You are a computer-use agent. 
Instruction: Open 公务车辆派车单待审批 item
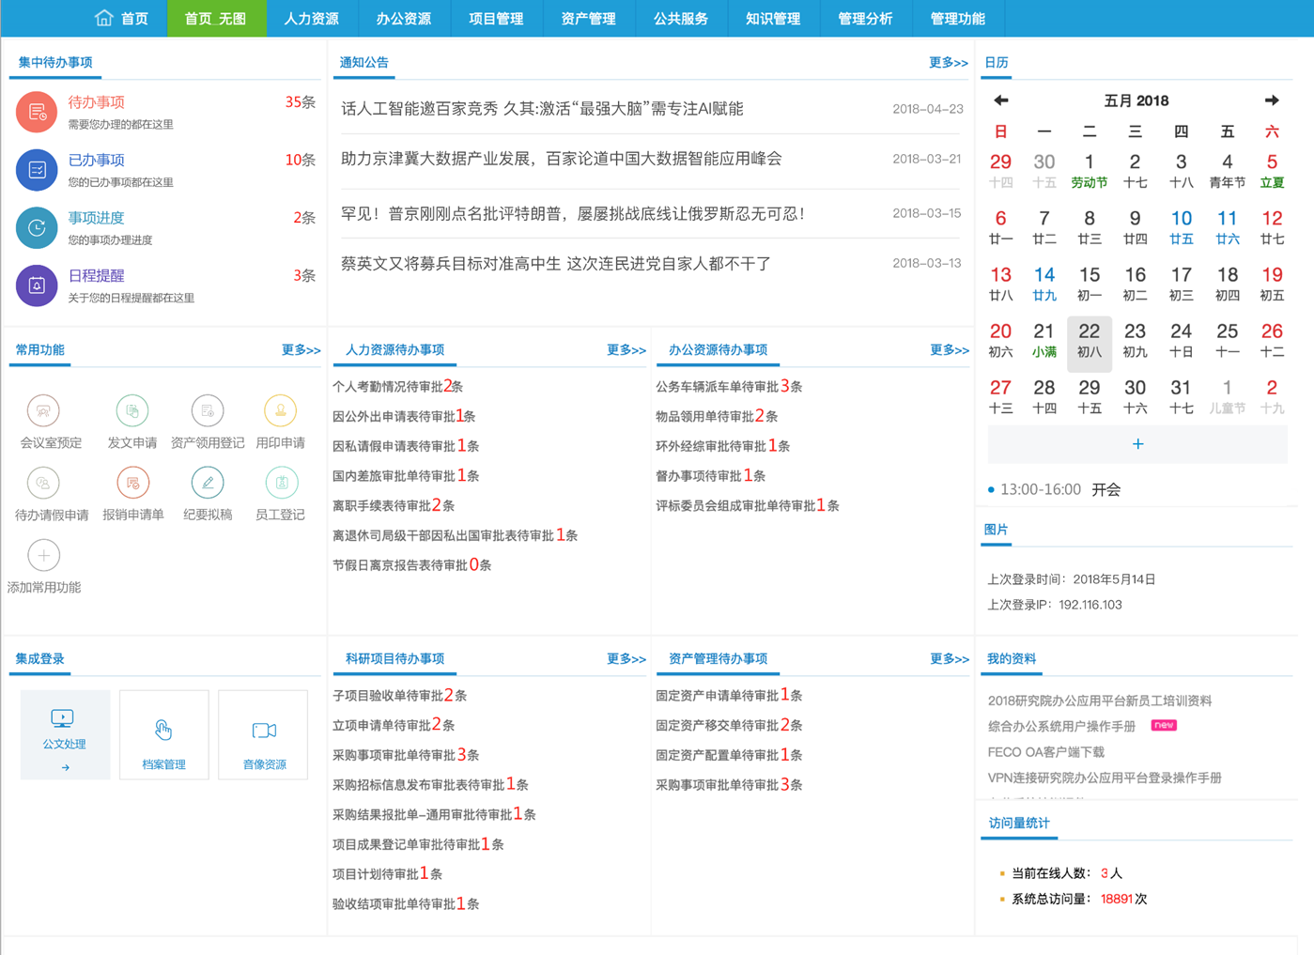tap(729, 386)
